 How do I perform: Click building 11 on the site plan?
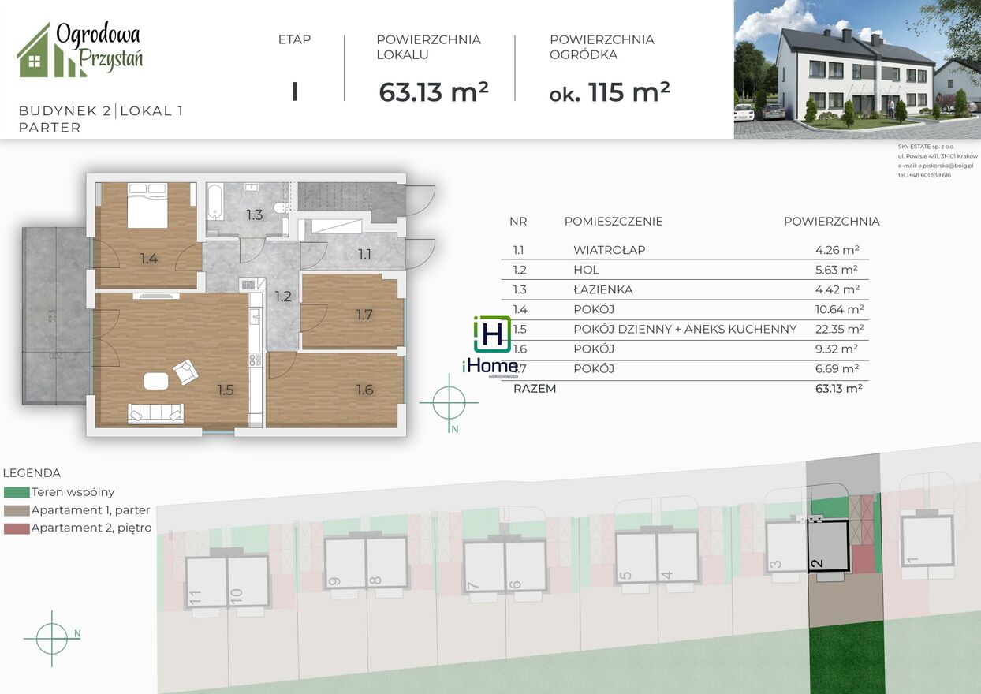207,581
